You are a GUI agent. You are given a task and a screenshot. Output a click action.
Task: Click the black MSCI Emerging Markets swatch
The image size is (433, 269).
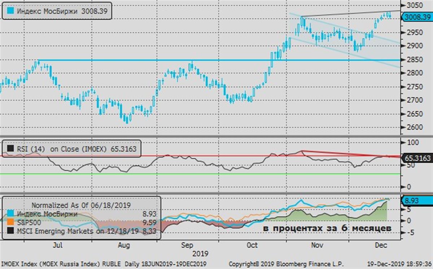11,231
